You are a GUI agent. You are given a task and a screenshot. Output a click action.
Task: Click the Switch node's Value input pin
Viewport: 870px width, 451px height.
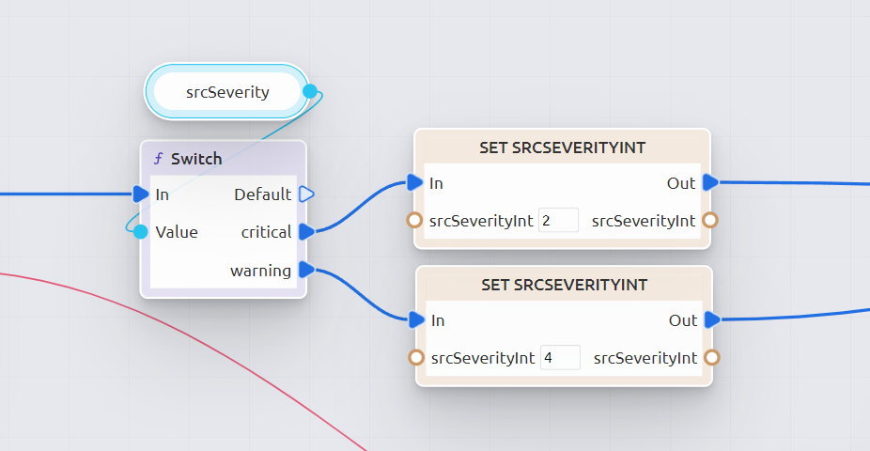(140, 232)
